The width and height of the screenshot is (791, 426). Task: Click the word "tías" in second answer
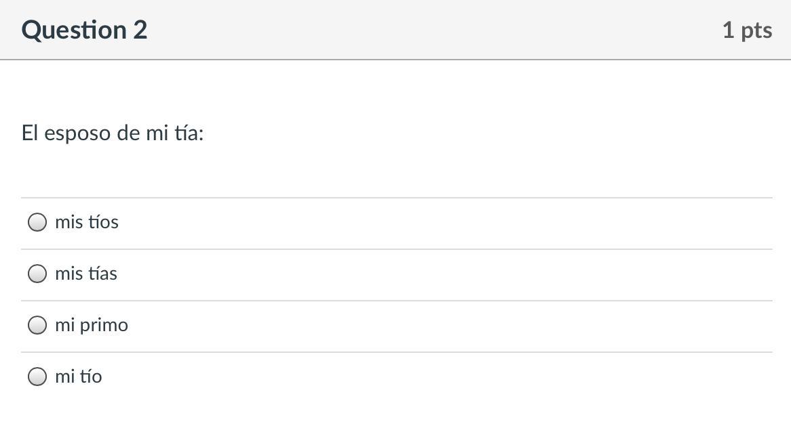click(101, 274)
